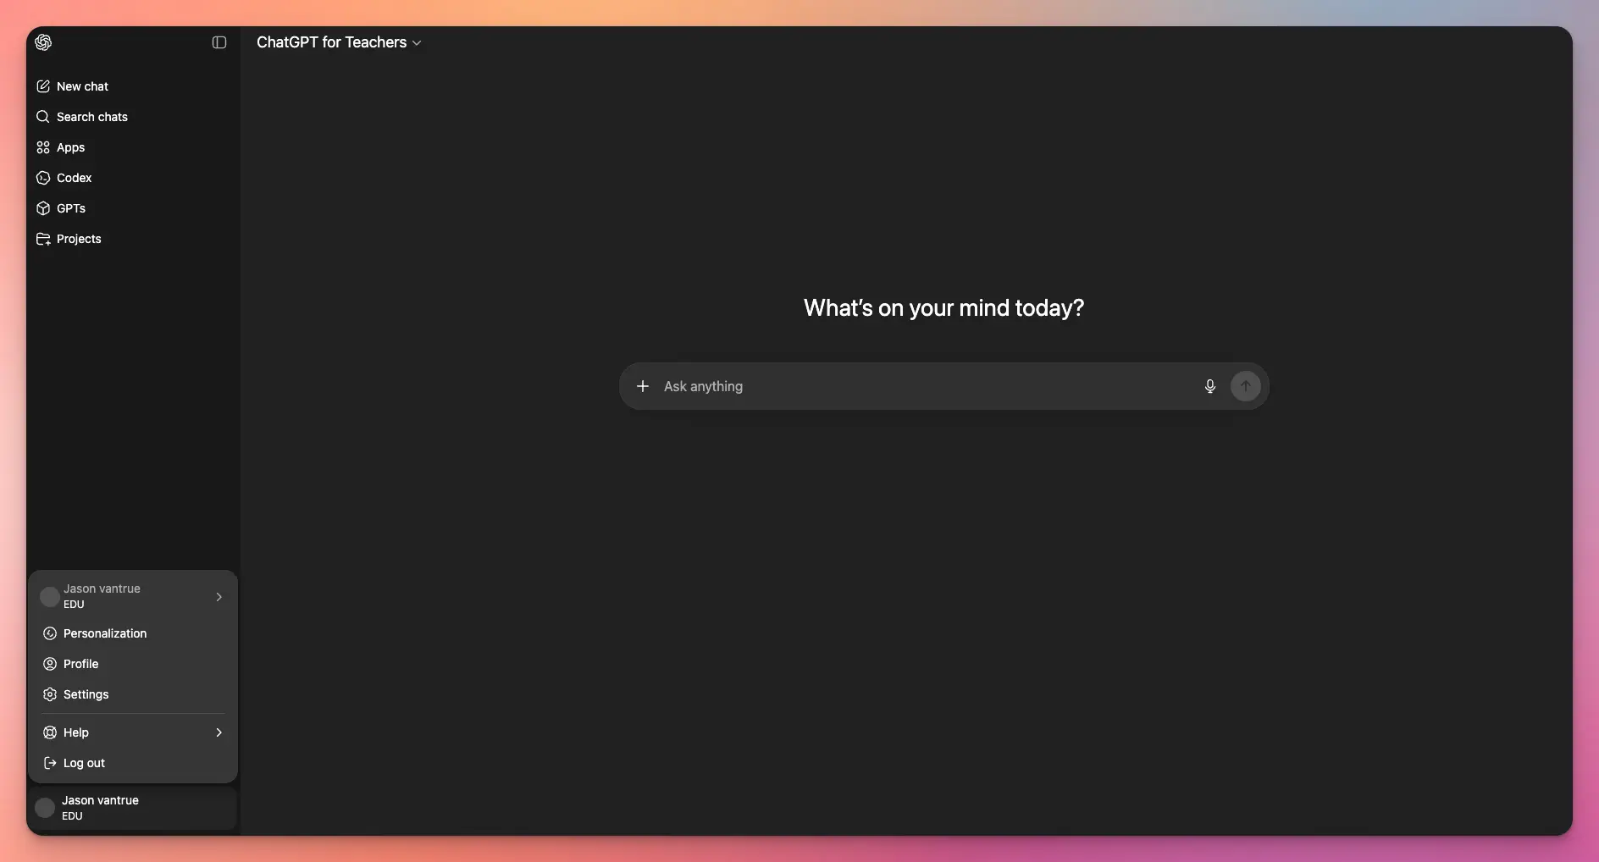Screen dimensions: 1599x862
Task: Open Codex from the sidebar
Action: point(133,178)
